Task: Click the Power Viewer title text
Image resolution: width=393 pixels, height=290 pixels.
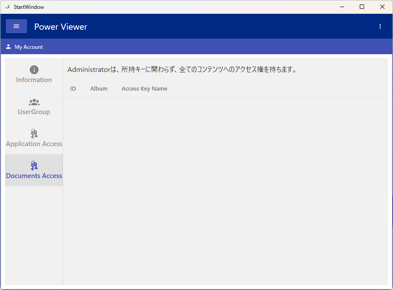Action: 61,27
